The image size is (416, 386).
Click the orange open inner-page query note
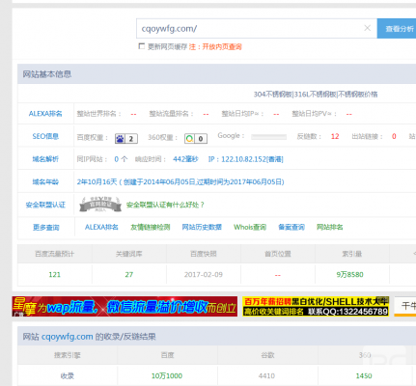(215, 46)
